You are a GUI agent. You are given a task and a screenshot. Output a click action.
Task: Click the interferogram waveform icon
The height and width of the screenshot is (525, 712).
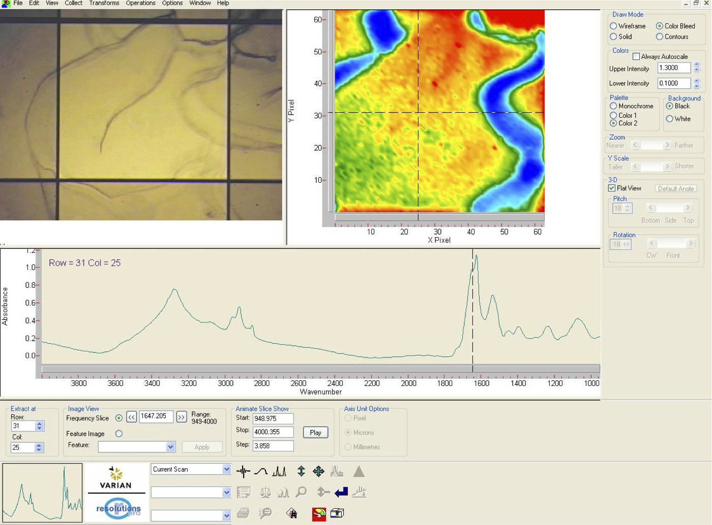point(243,472)
